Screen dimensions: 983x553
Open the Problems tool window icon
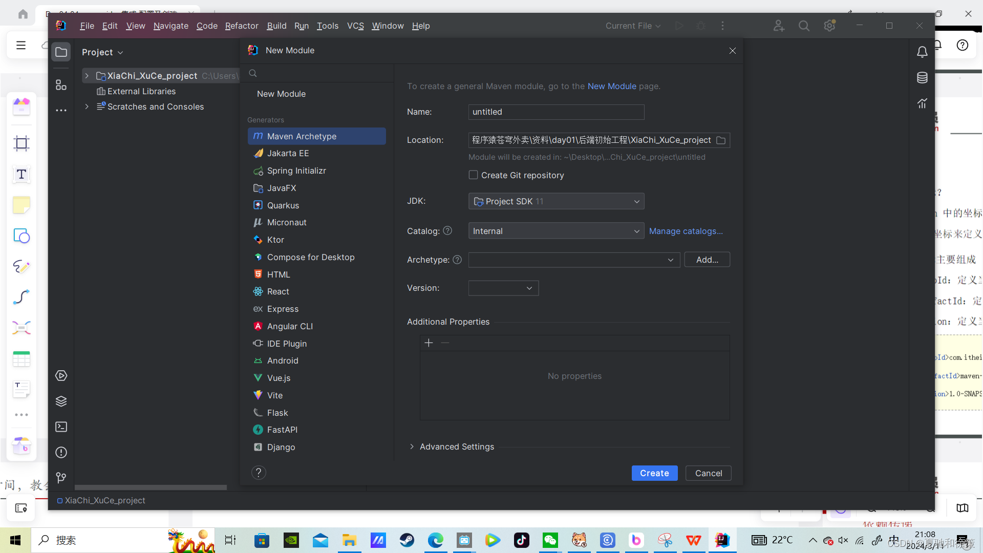pos(61,453)
